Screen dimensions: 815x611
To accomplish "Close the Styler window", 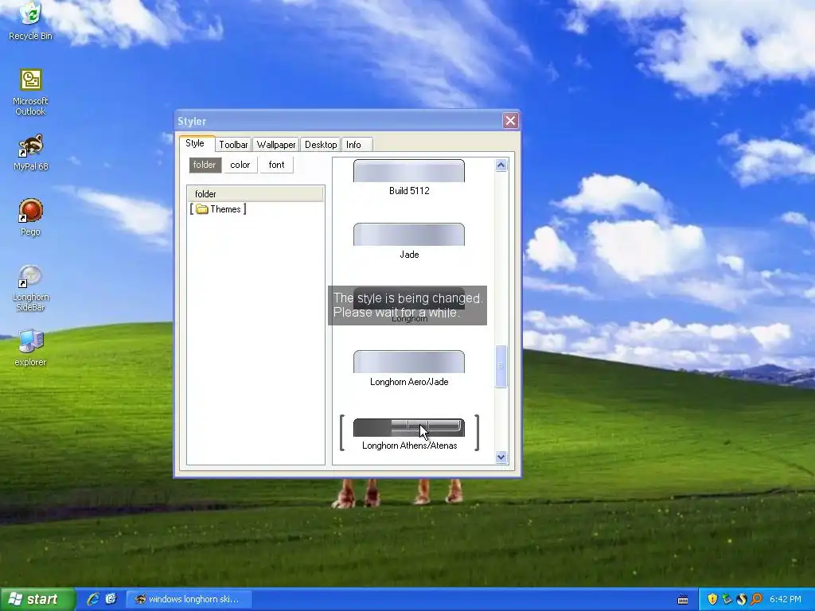I will coord(510,121).
